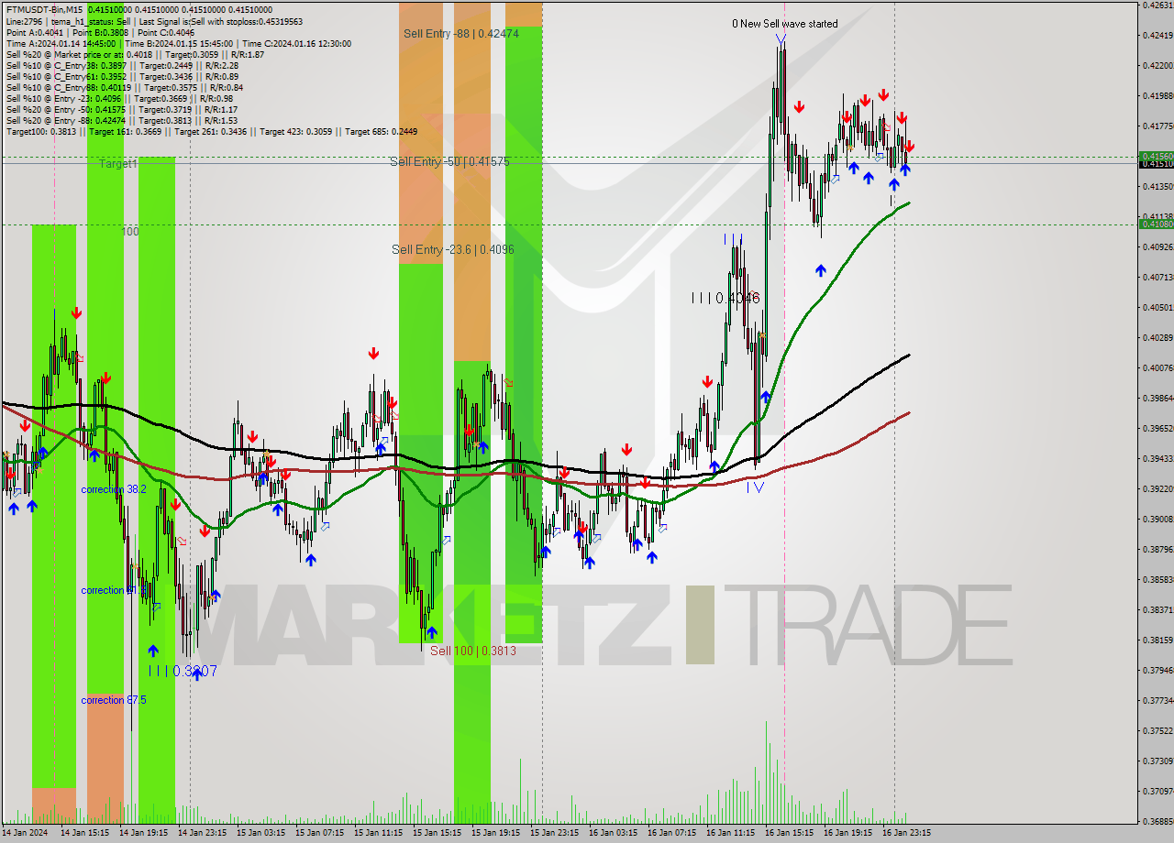Click the 15 Jan 23:15 time label
The height and width of the screenshot is (843, 1174).
[554, 833]
